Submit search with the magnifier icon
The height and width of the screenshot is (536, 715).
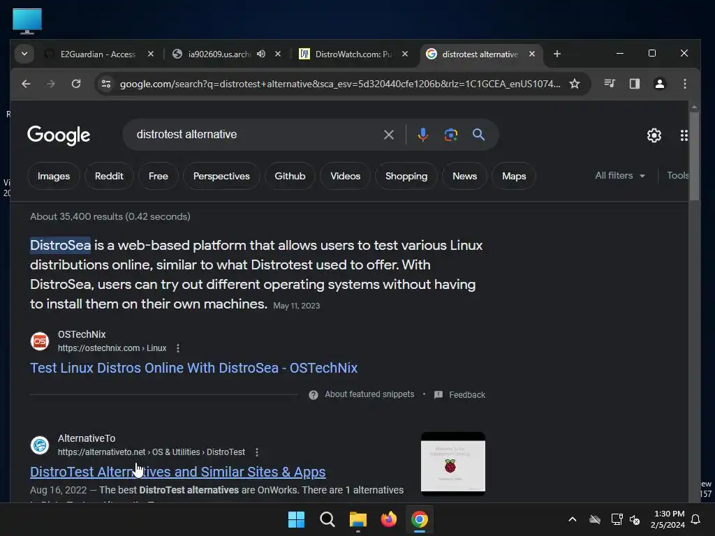click(x=478, y=135)
